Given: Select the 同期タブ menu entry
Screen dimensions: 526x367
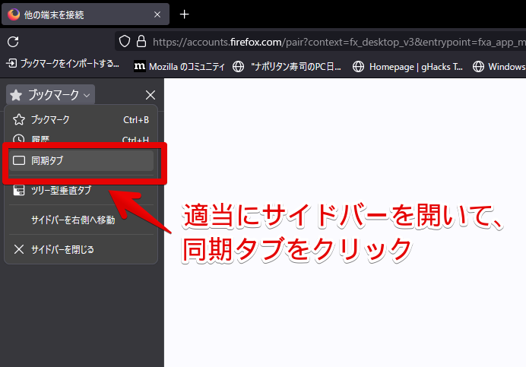Looking at the screenshot, I should (81, 160).
